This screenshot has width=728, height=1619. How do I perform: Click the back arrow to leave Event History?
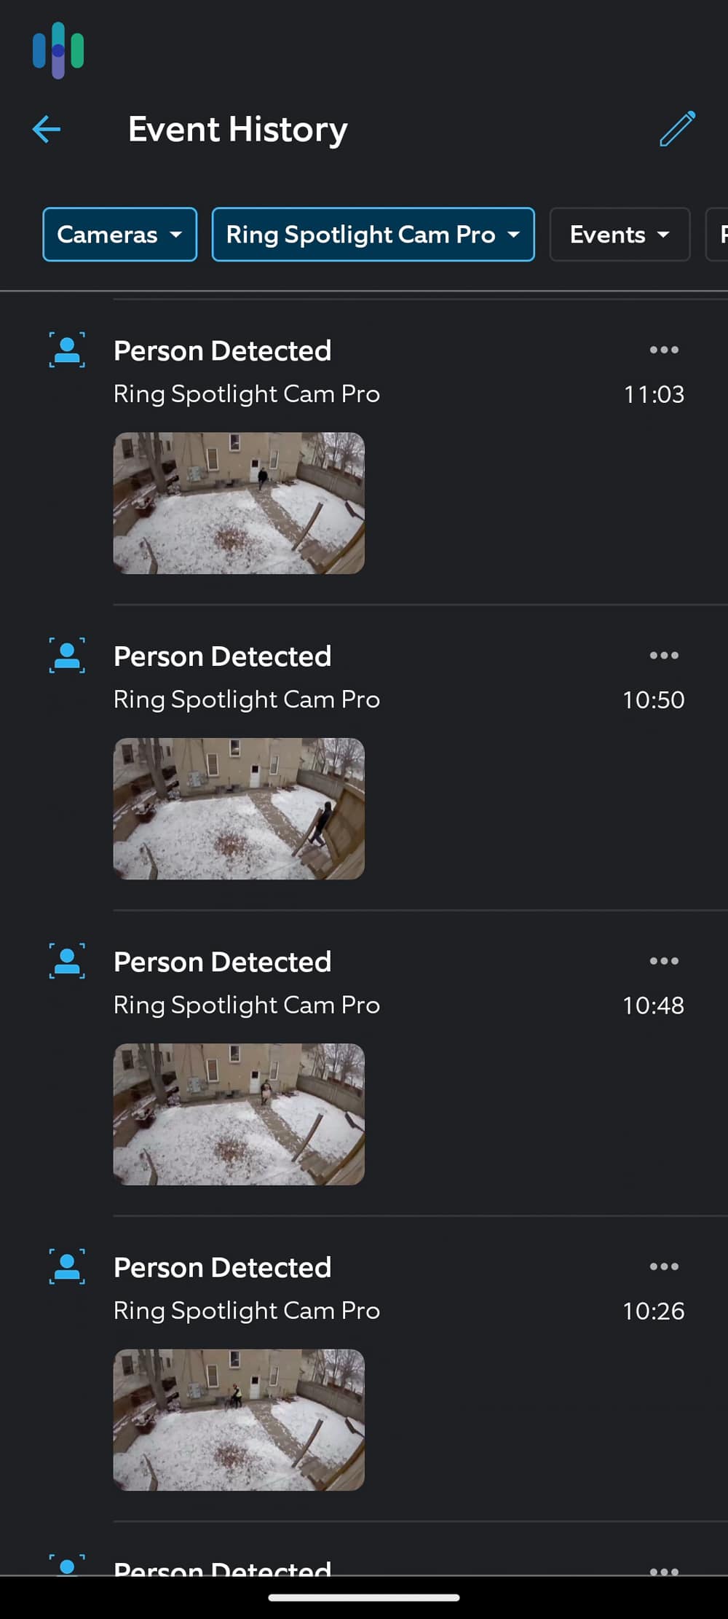tap(46, 130)
